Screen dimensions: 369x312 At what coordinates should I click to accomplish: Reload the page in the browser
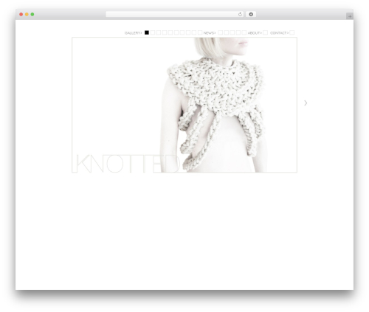pos(240,15)
